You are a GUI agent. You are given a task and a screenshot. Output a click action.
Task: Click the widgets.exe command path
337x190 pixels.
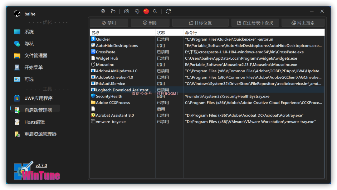pyautogui.click(x=241, y=58)
